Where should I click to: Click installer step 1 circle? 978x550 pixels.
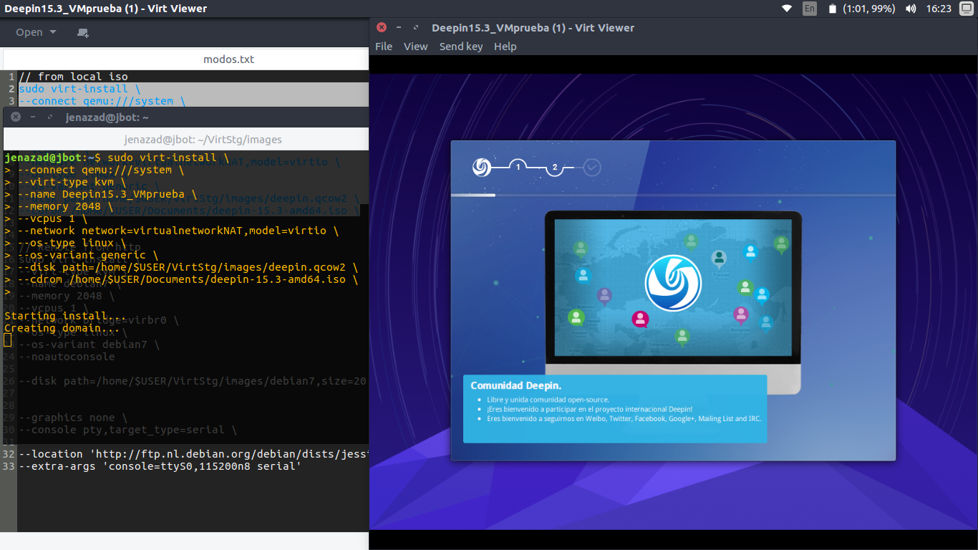[x=518, y=168]
